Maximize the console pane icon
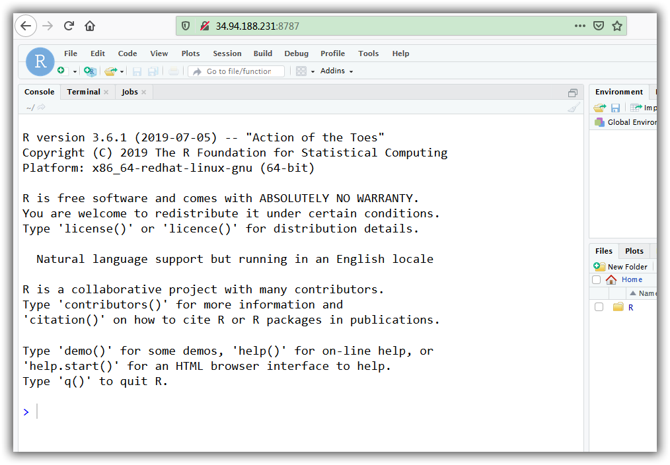This screenshot has height=465, width=670. [x=573, y=92]
